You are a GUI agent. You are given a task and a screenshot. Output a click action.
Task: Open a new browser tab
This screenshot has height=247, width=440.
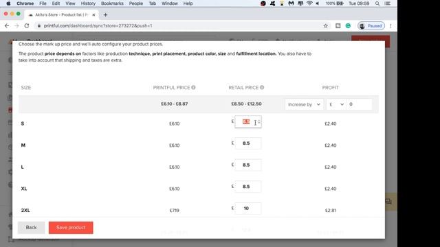pyautogui.click(x=105, y=15)
